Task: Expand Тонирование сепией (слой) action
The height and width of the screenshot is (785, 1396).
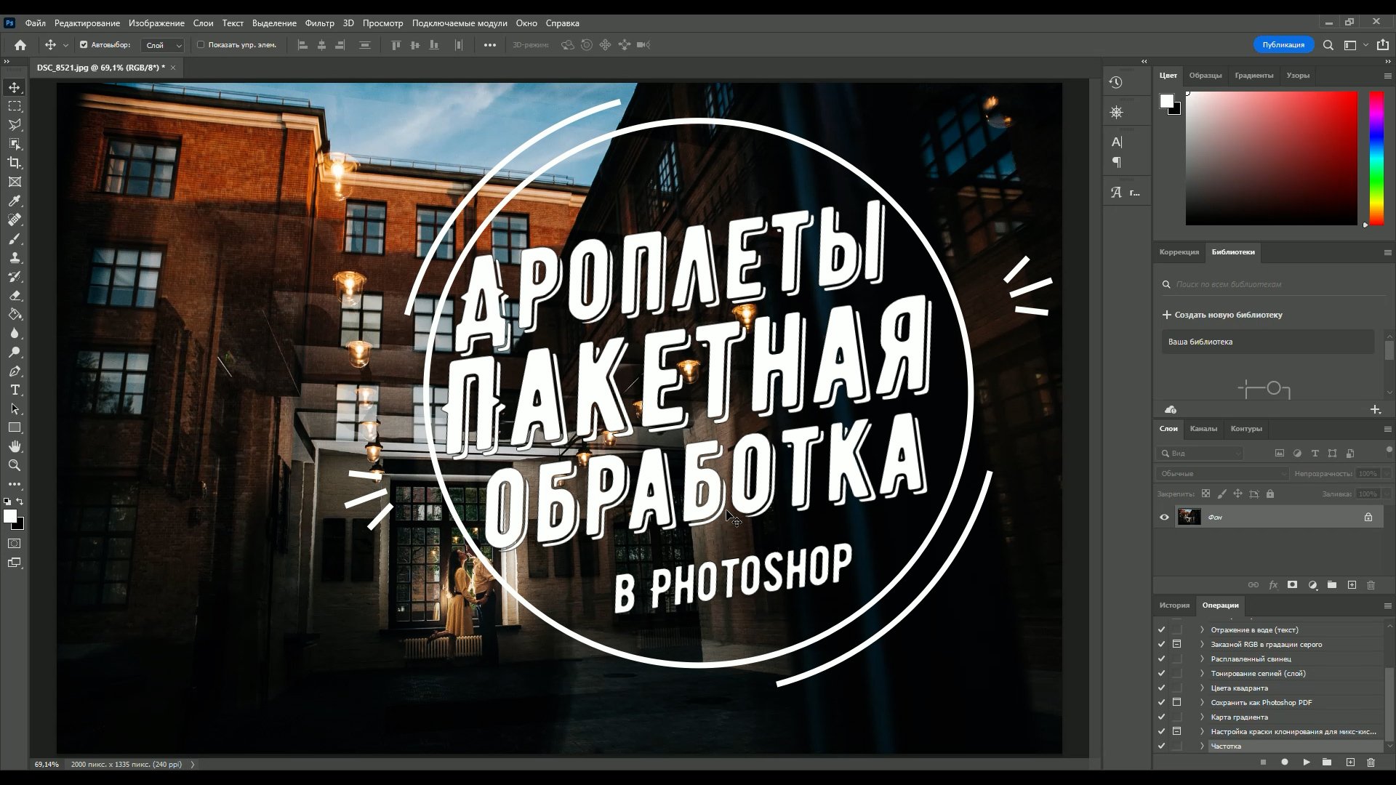Action: point(1202,673)
